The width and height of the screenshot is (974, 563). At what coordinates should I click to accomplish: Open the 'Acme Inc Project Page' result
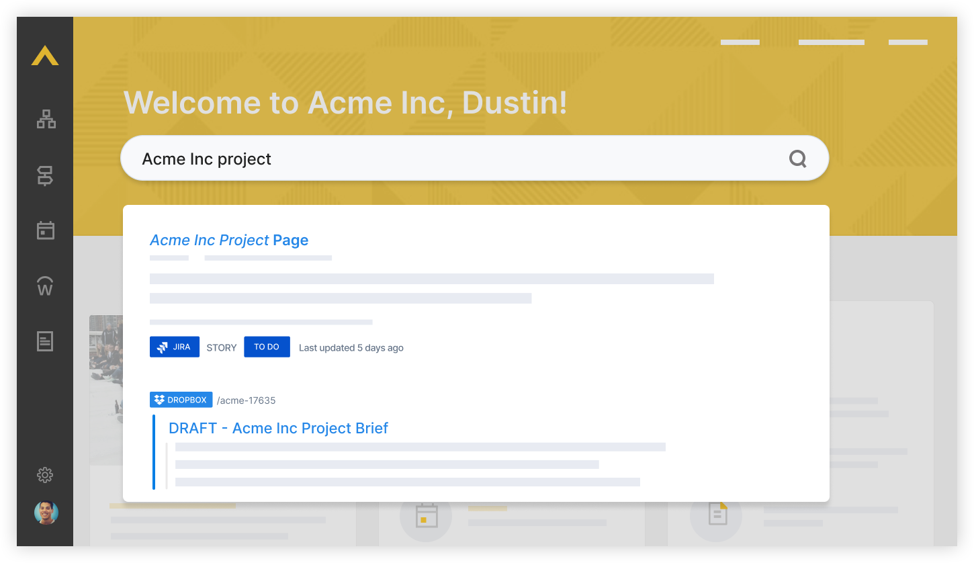(229, 241)
